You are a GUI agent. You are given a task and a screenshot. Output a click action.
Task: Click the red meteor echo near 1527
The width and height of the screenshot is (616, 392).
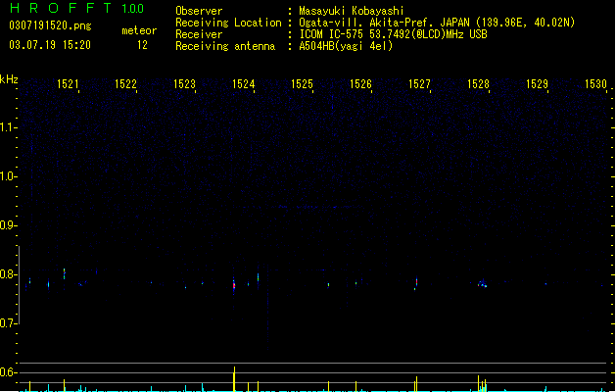416,282
